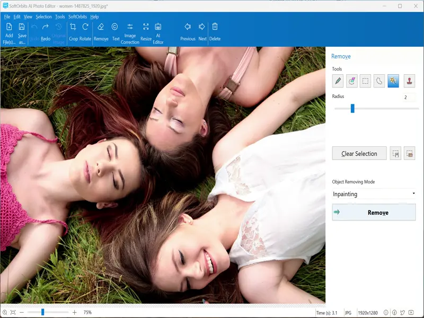
Task: Click the Delete trash icon
Action: [215, 32]
